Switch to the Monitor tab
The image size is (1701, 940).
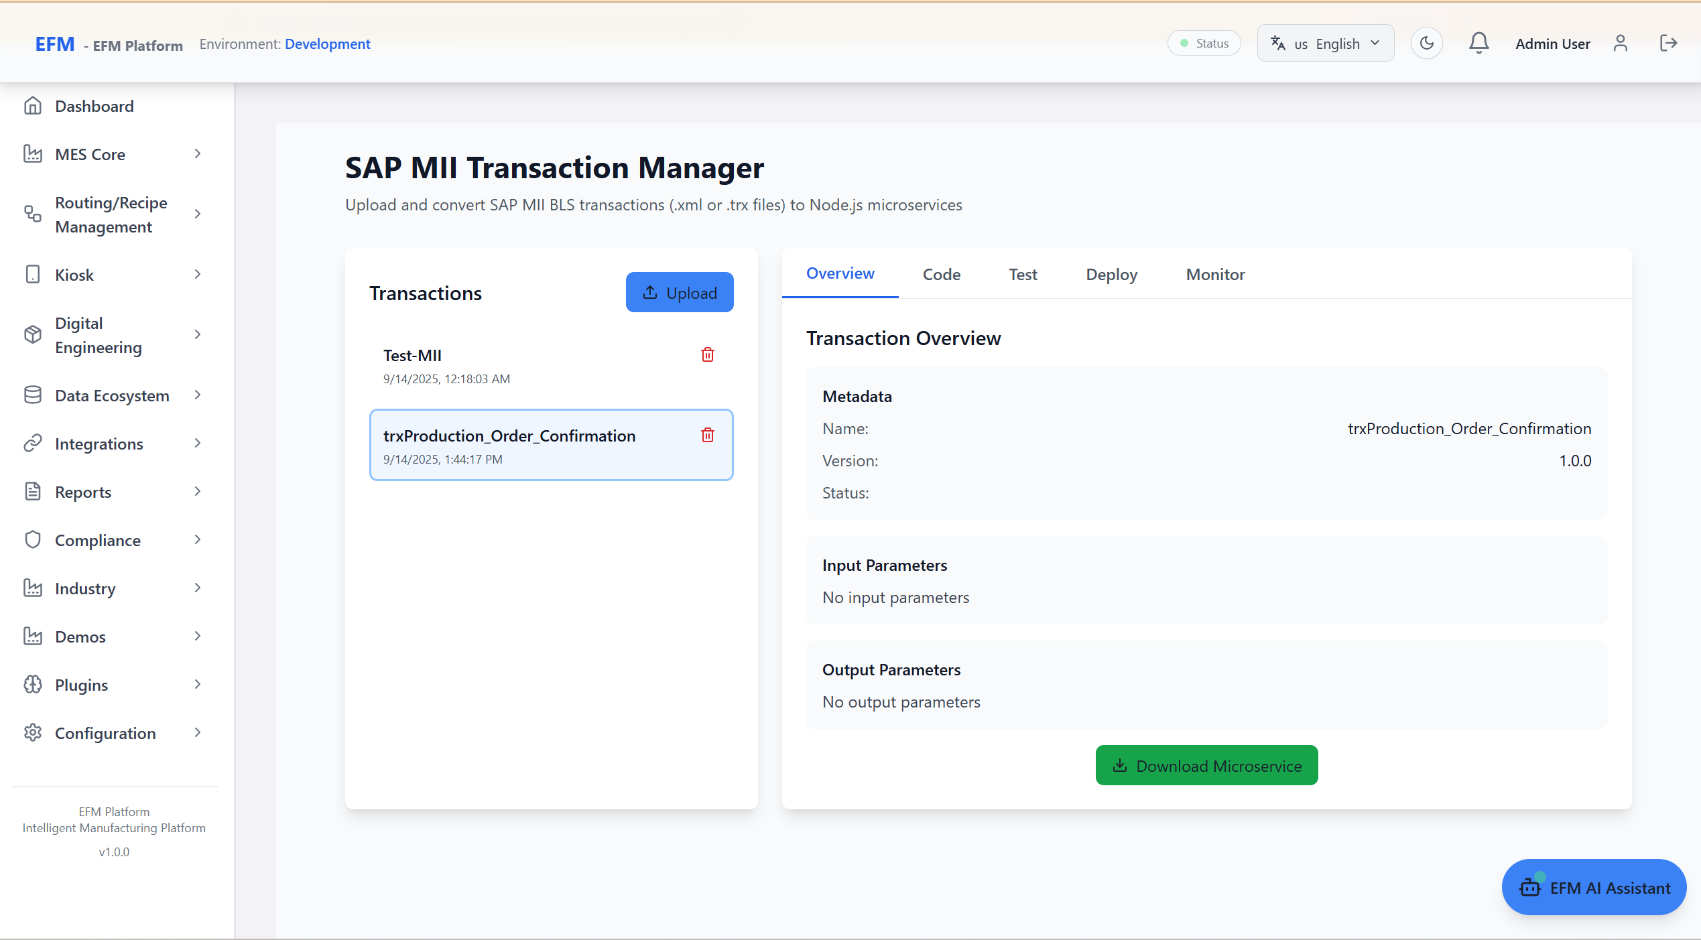(1214, 274)
